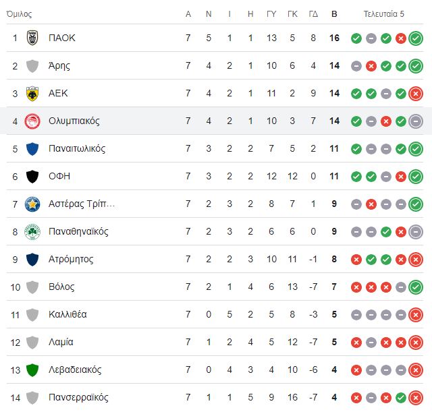This screenshot has width=432, height=414.
Task: Click the Όμιλος column header
Action: [19, 13]
